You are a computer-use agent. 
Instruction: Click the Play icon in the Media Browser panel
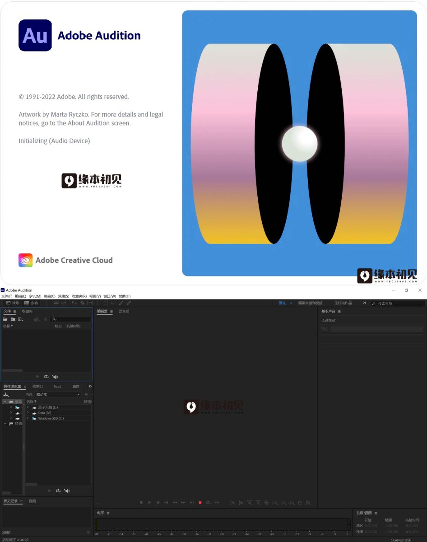tap(50, 491)
